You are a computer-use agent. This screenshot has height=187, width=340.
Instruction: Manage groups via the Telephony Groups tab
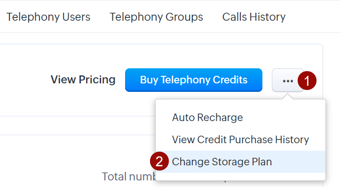click(x=156, y=17)
